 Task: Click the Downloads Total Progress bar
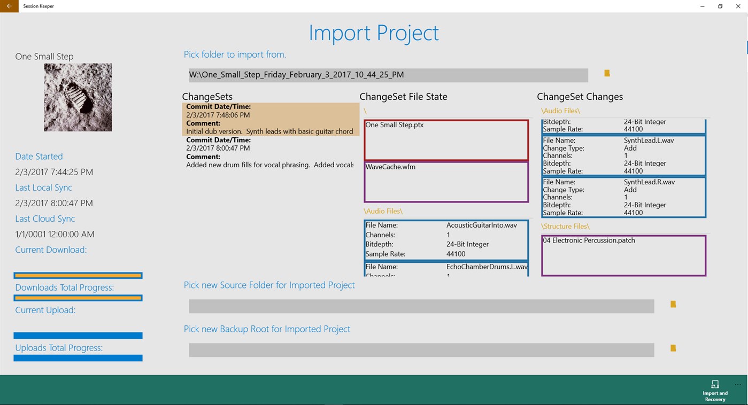tap(78, 298)
